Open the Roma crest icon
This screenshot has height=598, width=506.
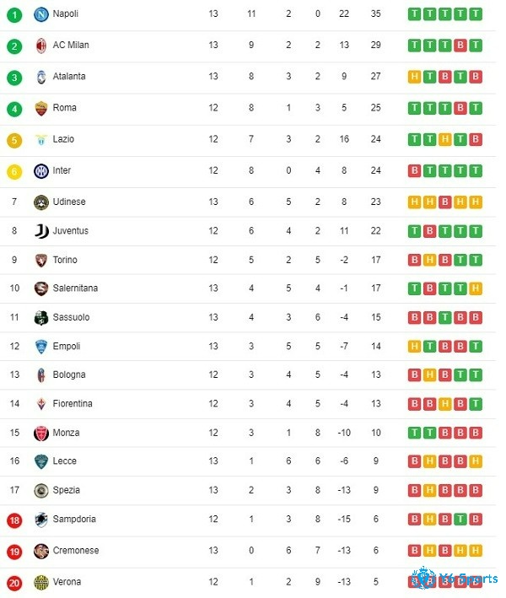click(x=41, y=108)
